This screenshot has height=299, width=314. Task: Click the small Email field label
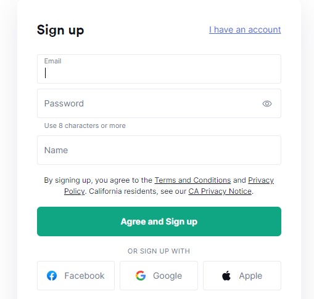pos(52,61)
